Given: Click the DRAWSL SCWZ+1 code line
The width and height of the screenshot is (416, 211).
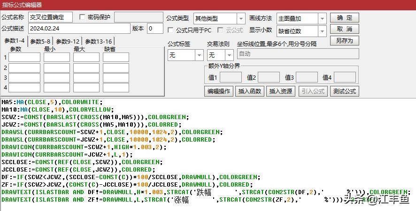Looking at the screenshot, I should pyautogui.click(x=112, y=132).
